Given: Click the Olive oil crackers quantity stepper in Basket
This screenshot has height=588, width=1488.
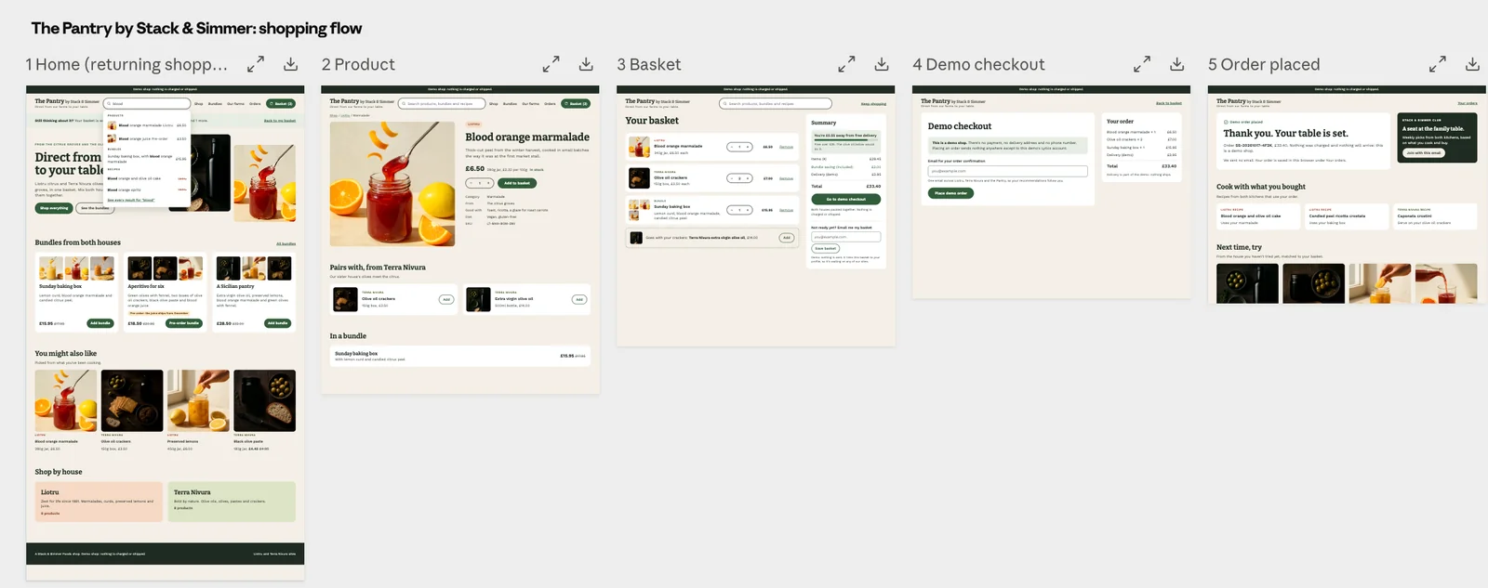Looking at the screenshot, I should [x=739, y=178].
